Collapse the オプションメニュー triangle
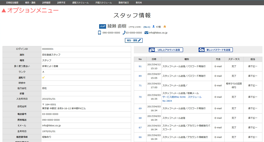The height and width of the screenshot is (142, 264). coord(4,11)
